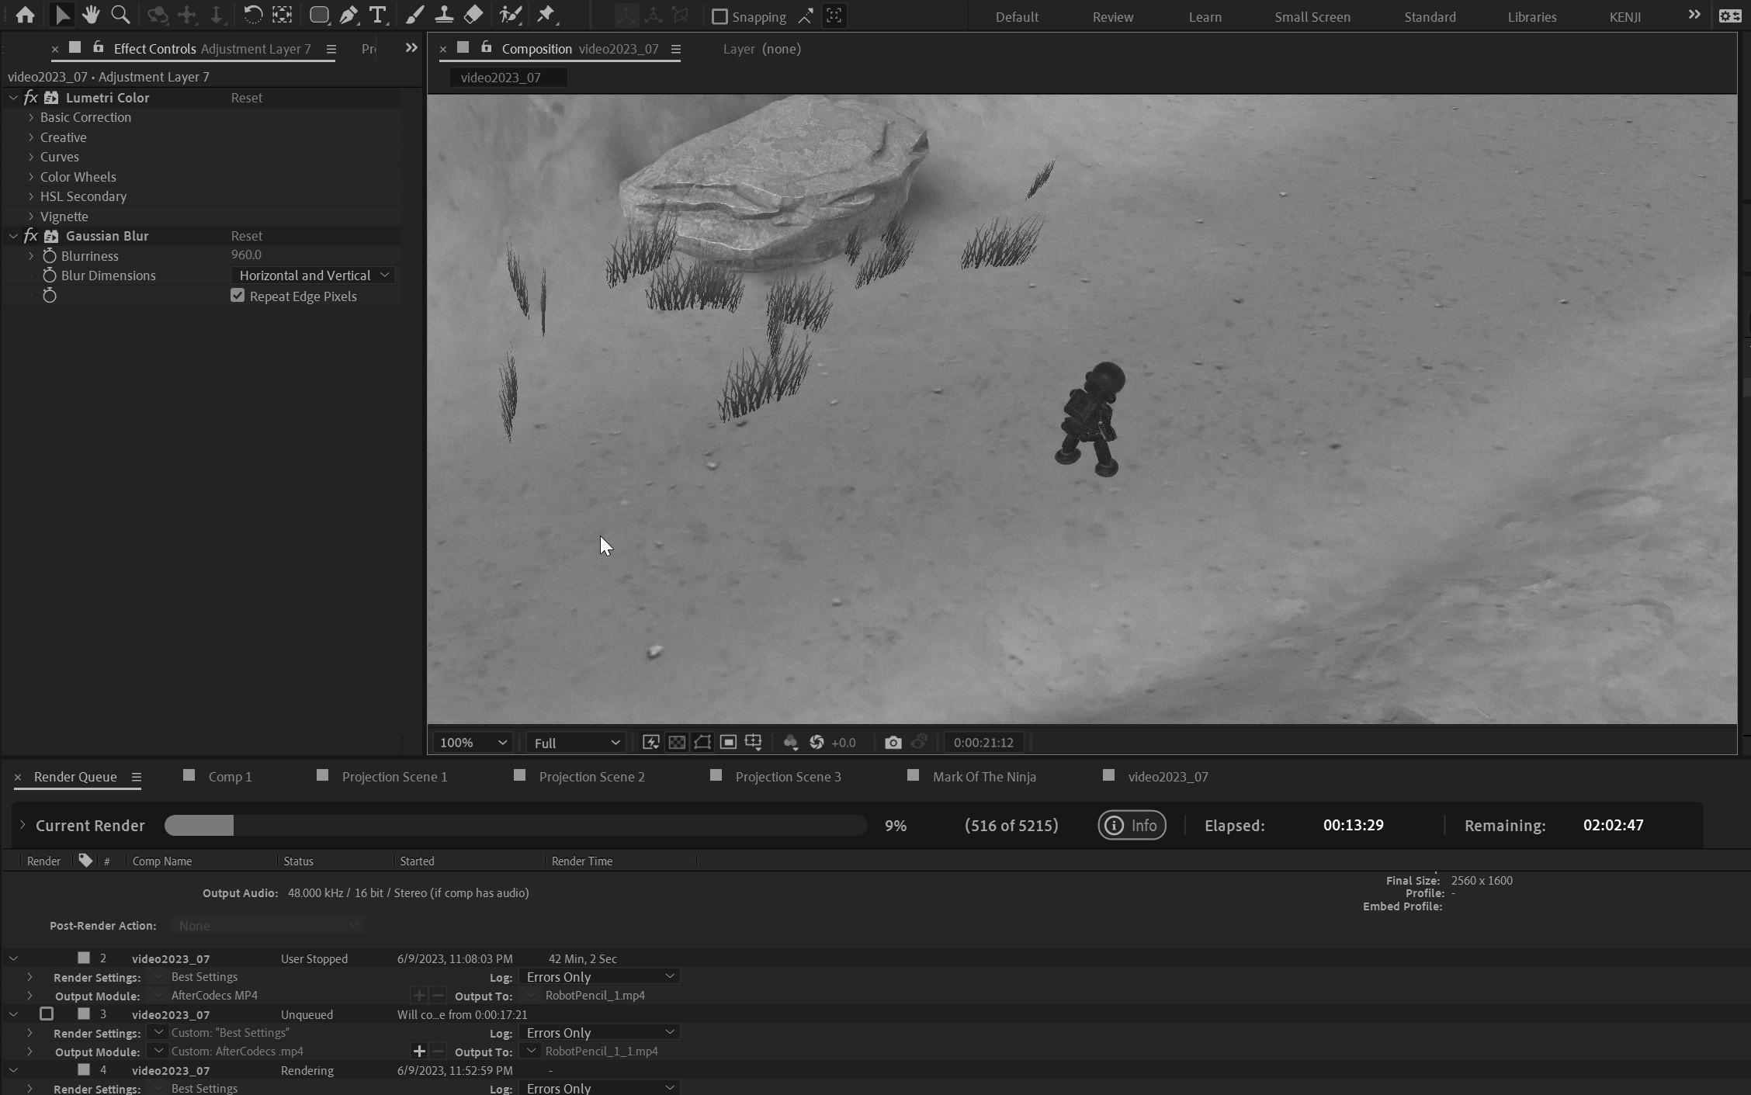Click the Region of Interest icon
Screen dimensions: 1751x1095
(728, 743)
